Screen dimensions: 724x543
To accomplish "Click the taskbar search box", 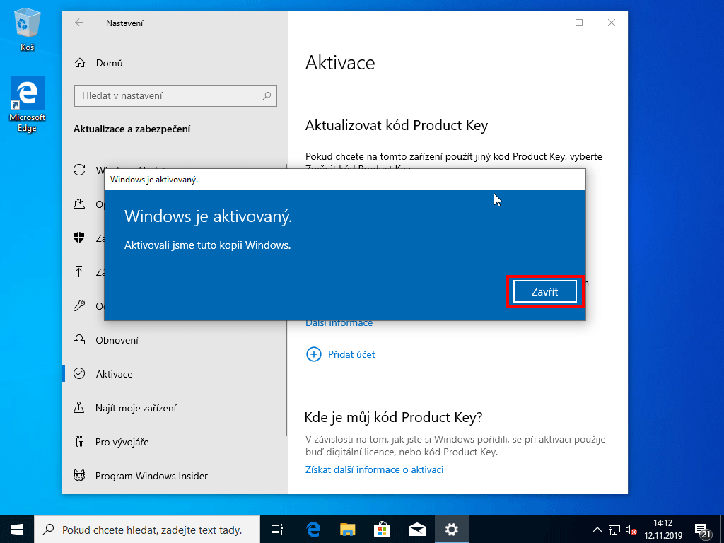I will (x=147, y=530).
